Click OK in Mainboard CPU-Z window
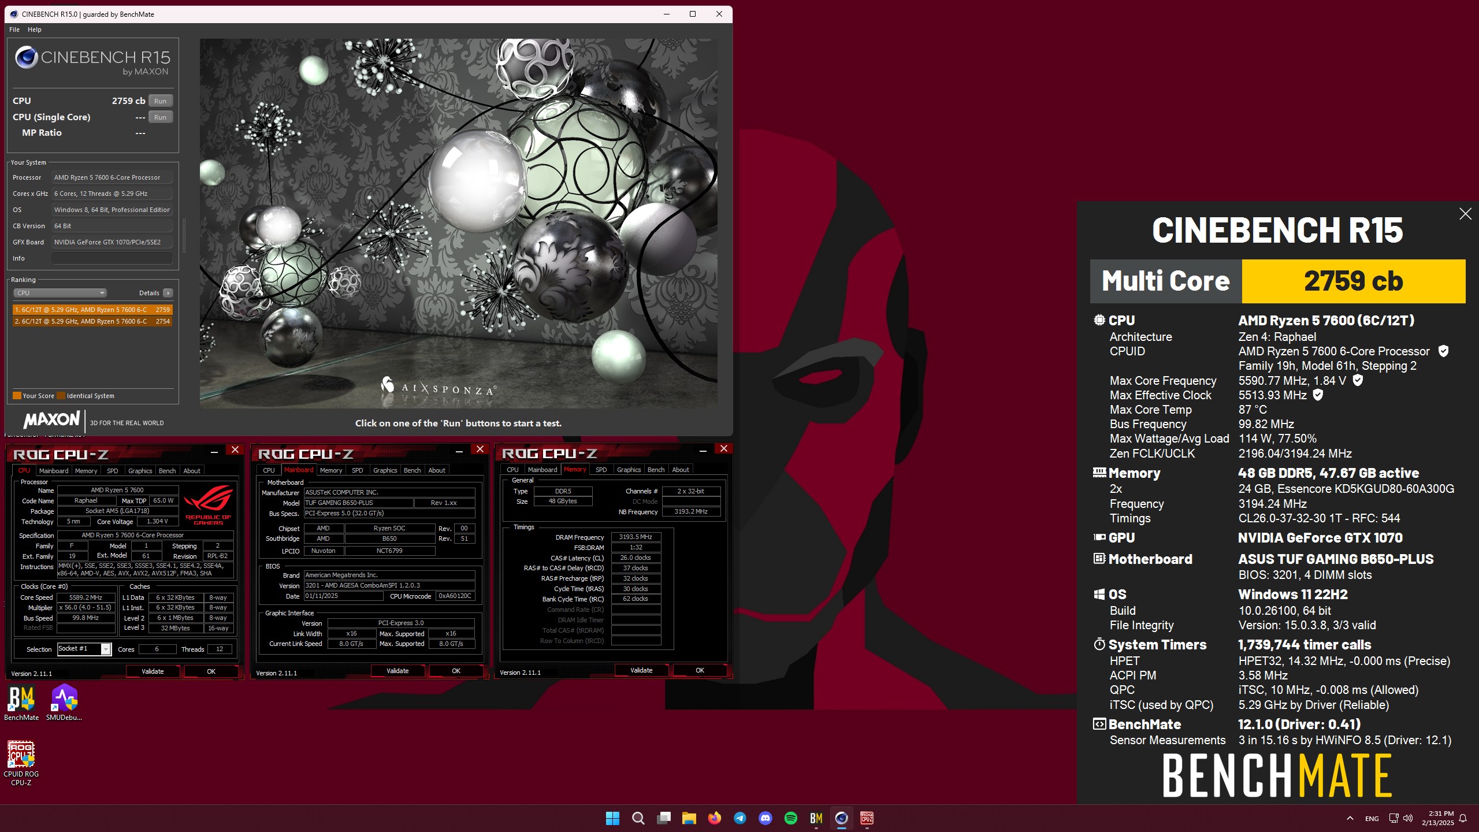 [456, 671]
